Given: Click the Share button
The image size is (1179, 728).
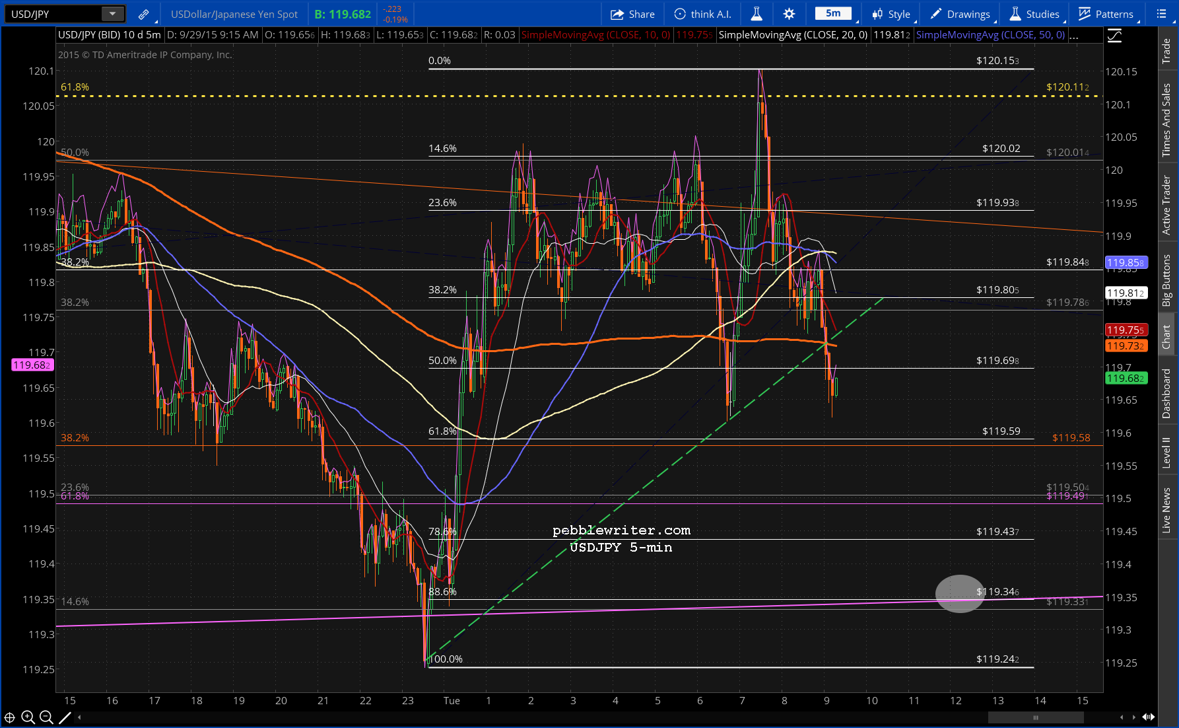Looking at the screenshot, I should 632,14.
